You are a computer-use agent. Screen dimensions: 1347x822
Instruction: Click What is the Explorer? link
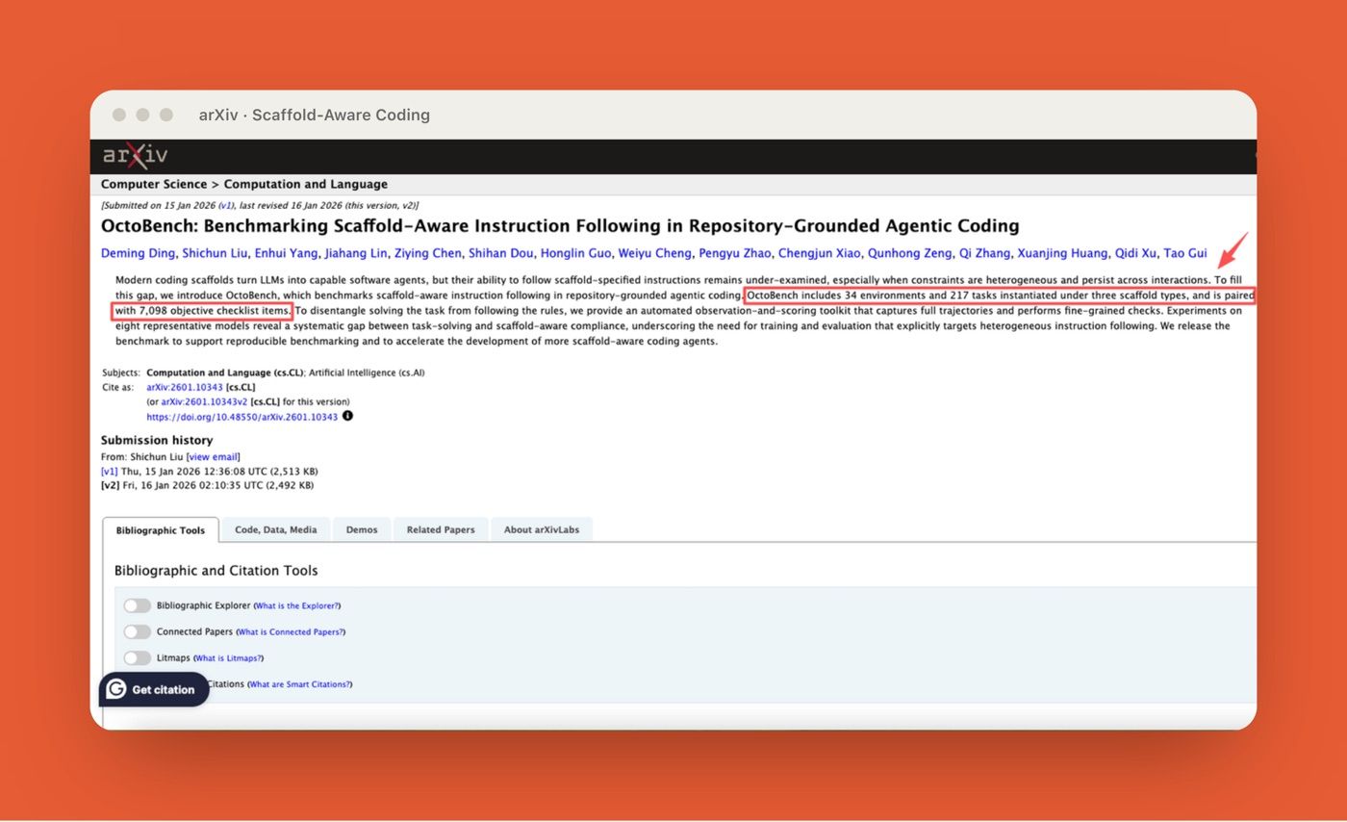[x=296, y=605]
